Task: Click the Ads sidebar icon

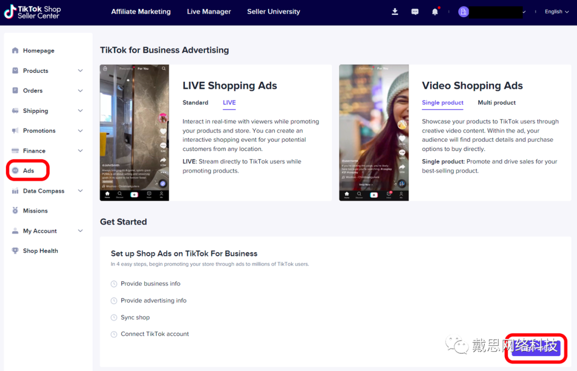Action: [15, 171]
